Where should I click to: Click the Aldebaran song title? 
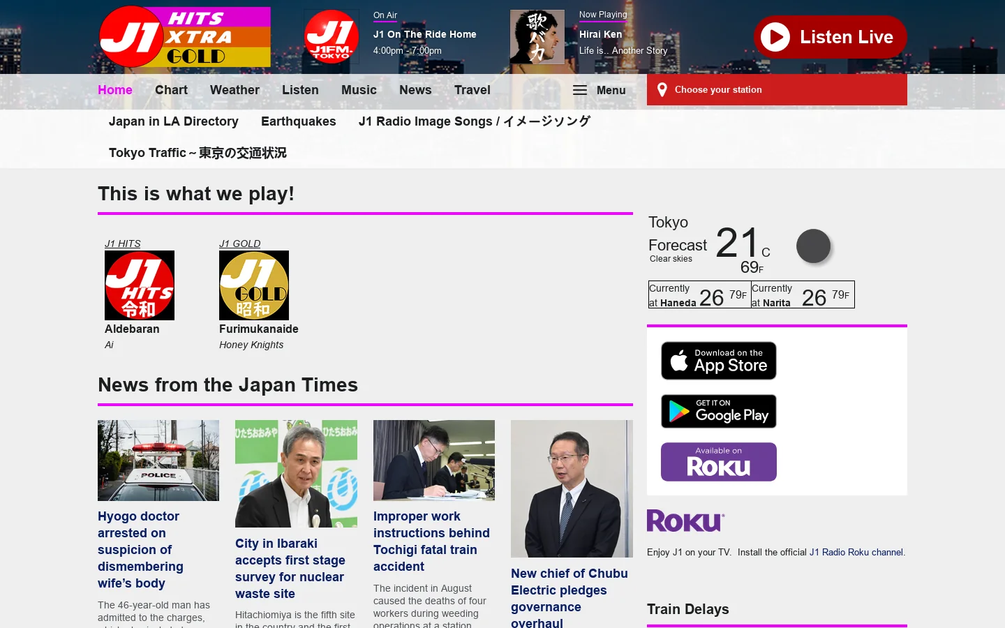pyautogui.click(x=132, y=329)
